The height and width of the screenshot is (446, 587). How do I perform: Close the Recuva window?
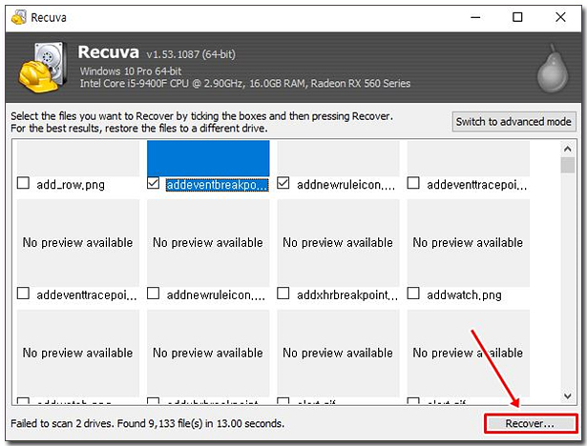coord(560,17)
